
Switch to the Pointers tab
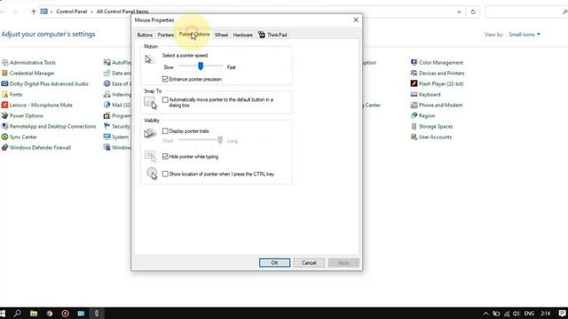tap(166, 35)
